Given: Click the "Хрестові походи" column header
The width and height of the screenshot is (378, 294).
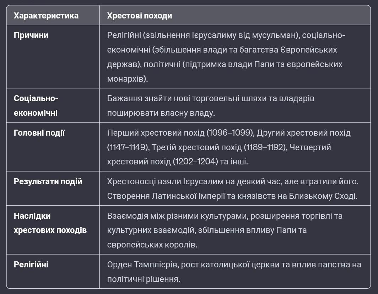Looking at the screenshot, I should coord(139,16).
